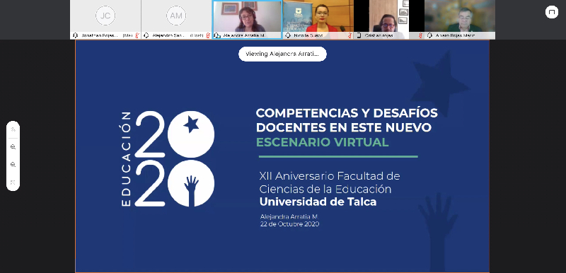Select Cristian Rojas's video tile
566x273 pixels.
coord(389,20)
